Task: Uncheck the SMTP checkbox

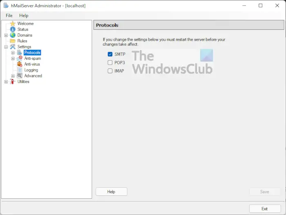Action: pos(110,54)
